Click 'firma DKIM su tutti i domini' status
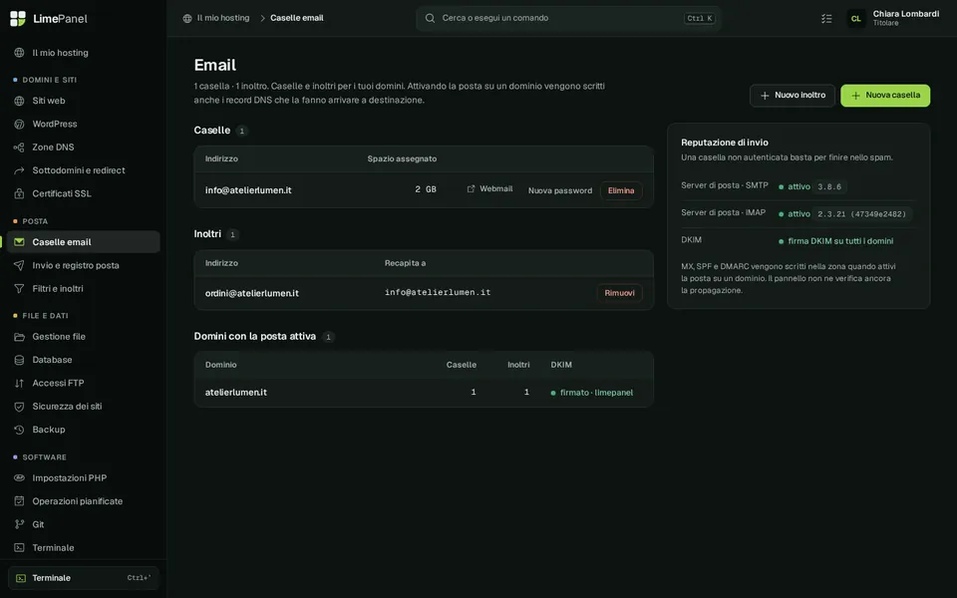957x598 pixels. tap(835, 241)
